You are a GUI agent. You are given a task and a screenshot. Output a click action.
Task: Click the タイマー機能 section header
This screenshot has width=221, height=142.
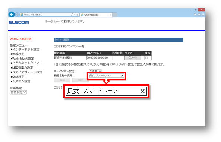pos(119,40)
